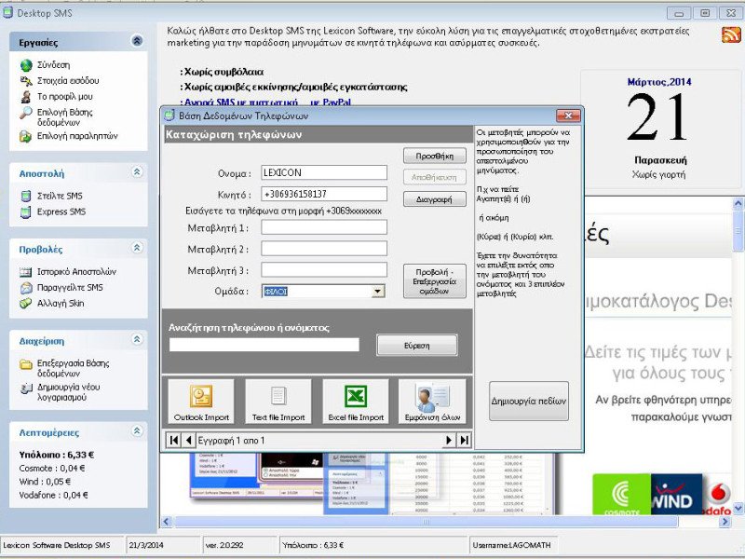Click browser panel scroll-down arrow
This screenshot has height=559, width=745.
click(738, 508)
